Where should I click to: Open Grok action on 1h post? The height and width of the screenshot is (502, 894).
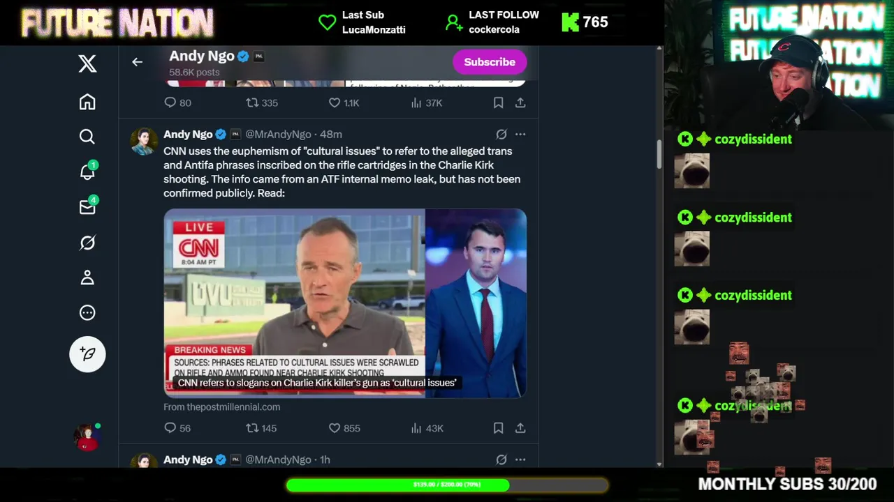[x=501, y=459]
